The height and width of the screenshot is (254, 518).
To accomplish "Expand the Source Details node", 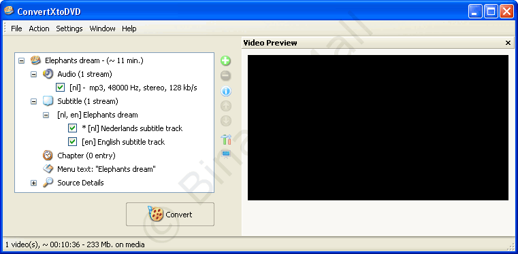I will click(x=34, y=183).
